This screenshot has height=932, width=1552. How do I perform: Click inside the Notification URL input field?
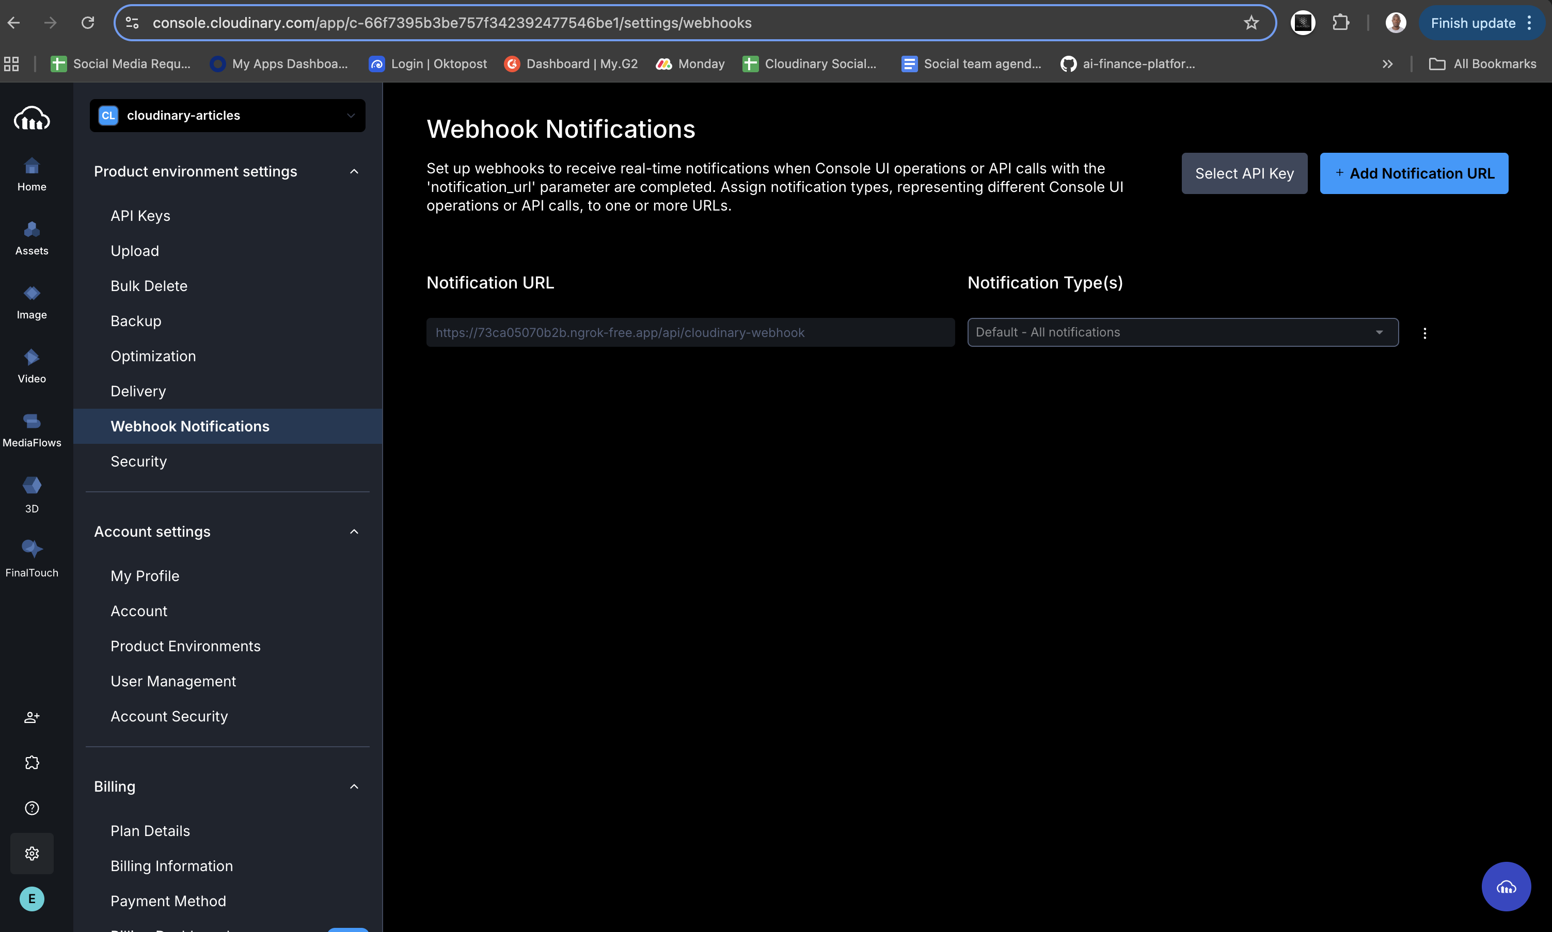(690, 332)
